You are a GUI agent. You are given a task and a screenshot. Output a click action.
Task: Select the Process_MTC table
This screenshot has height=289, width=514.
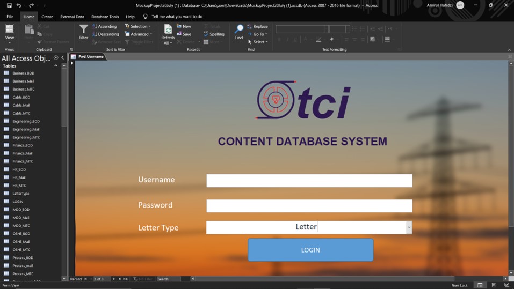click(x=23, y=273)
